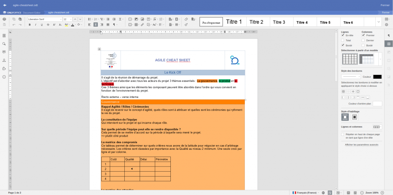Decrease paragraph indent
This screenshot has height=195, width=393.
[x=108, y=19]
